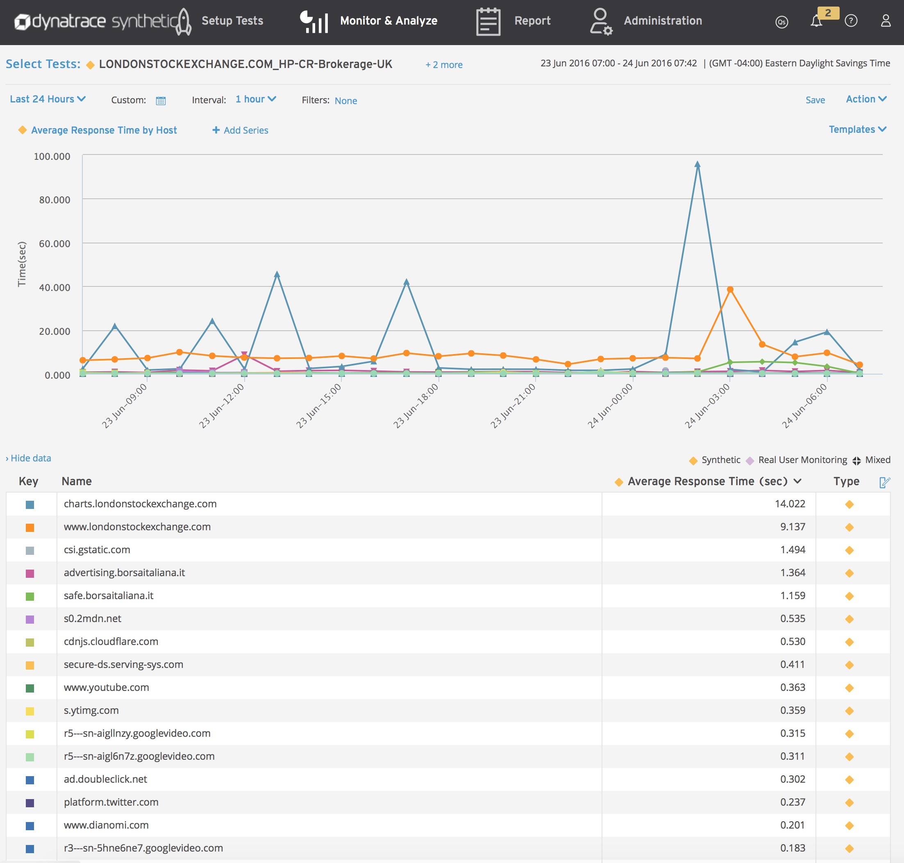
Task: Click the Key column header
Action: [29, 481]
